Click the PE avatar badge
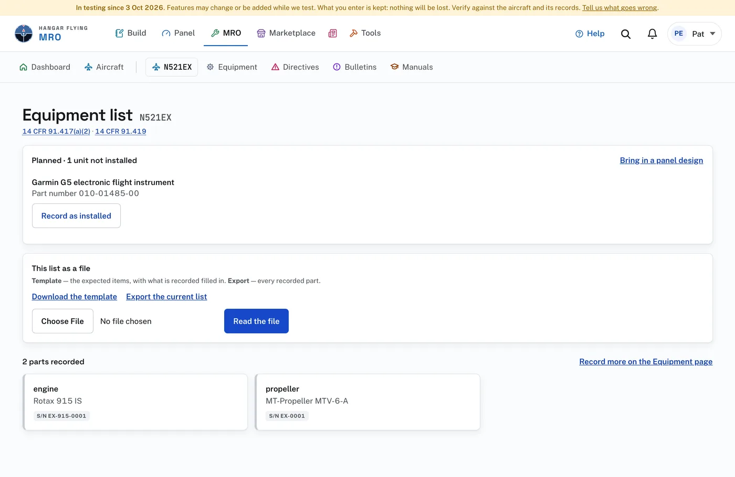The image size is (735, 477). click(x=679, y=34)
